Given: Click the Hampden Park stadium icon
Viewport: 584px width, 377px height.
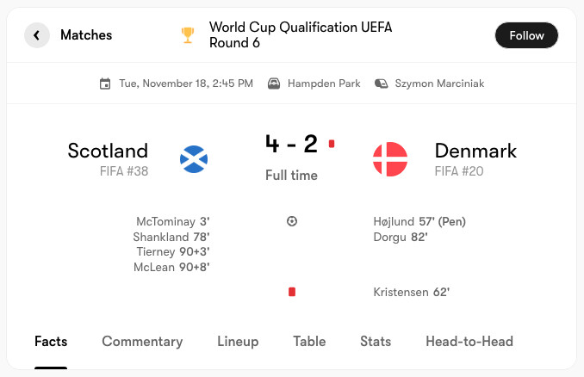Looking at the screenshot, I should pyautogui.click(x=274, y=83).
